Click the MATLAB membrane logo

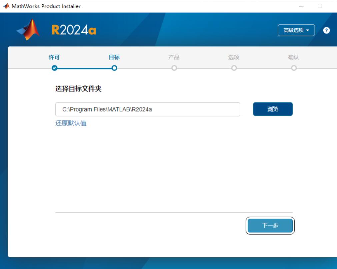[x=28, y=30]
